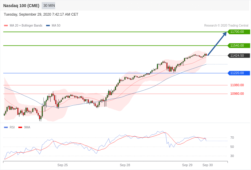Click the 30 MIN timeframe badge

point(48,6)
